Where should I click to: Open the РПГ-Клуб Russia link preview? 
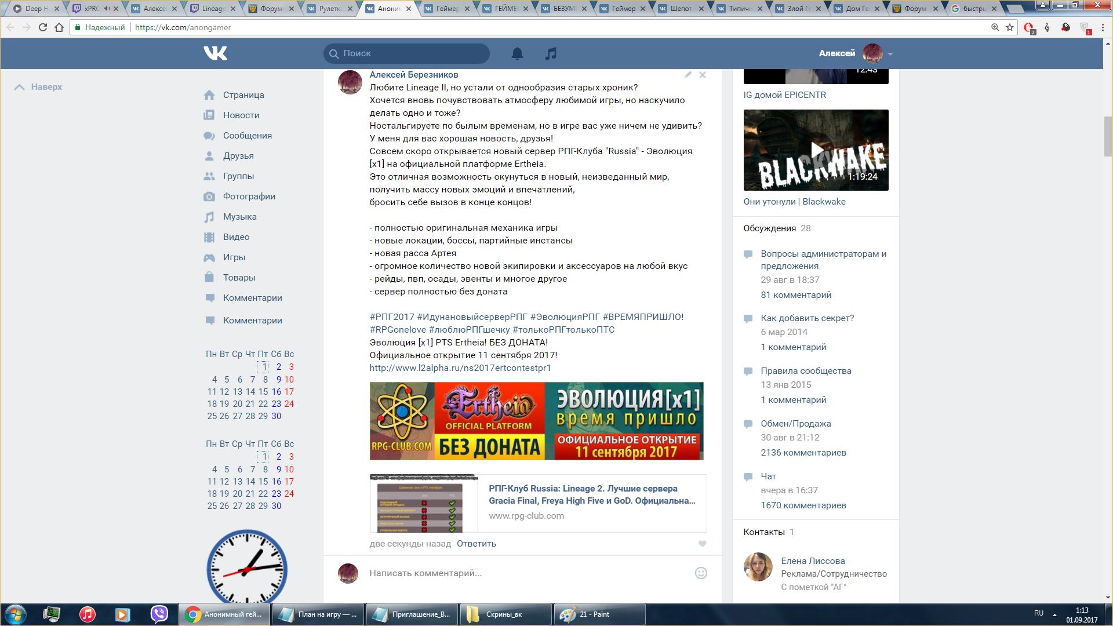coord(538,503)
